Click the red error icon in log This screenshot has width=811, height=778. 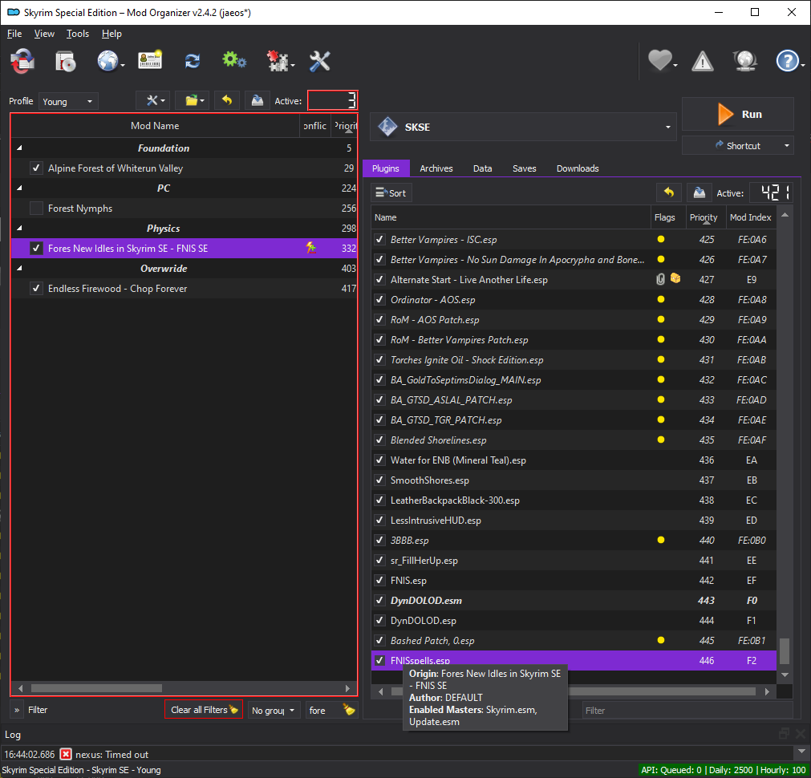point(66,754)
